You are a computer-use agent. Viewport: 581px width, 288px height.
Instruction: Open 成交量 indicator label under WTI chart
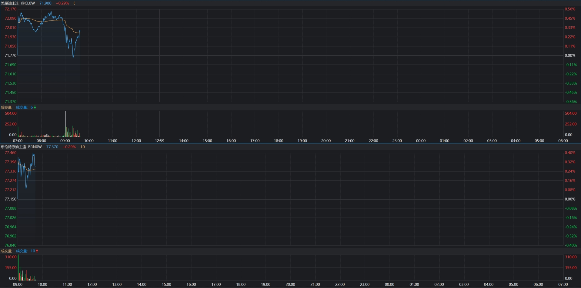tap(6, 107)
